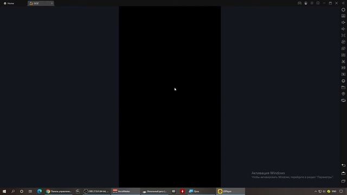Open the synchronizer icon in sidebar

pyautogui.click(x=343, y=48)
